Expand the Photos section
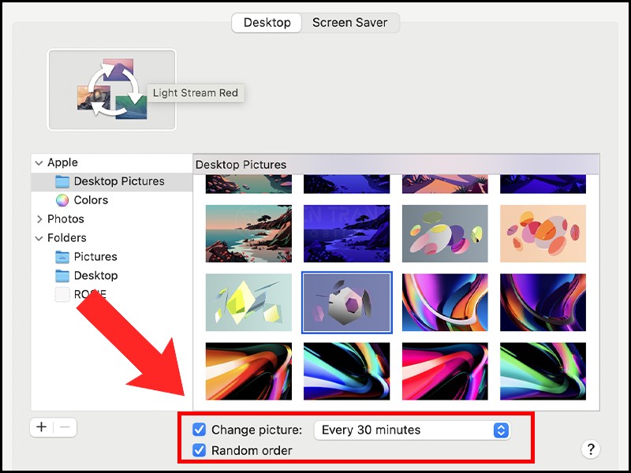 (39, 219)
